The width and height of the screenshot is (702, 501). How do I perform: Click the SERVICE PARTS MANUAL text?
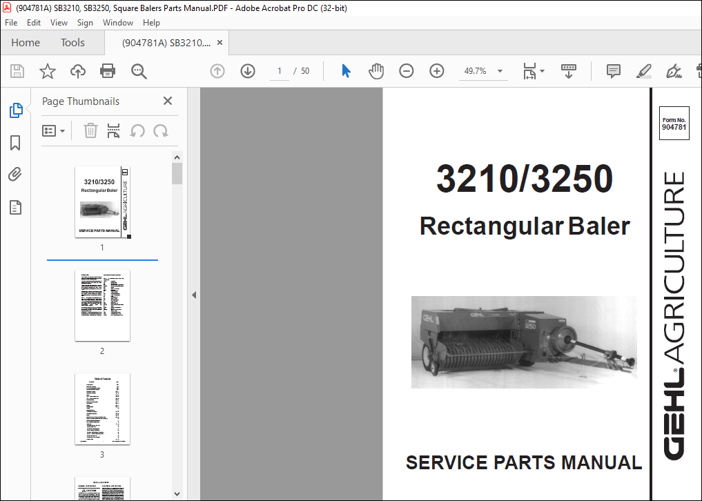tap(524, 462)
